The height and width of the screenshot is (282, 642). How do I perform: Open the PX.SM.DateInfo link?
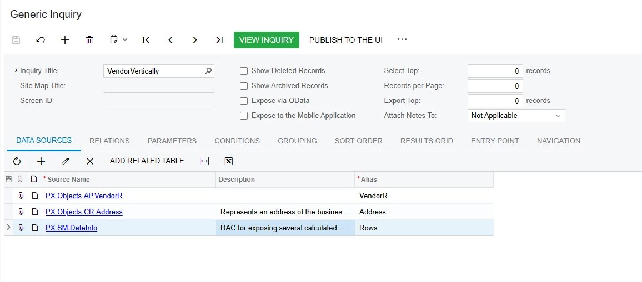point(71,228)
